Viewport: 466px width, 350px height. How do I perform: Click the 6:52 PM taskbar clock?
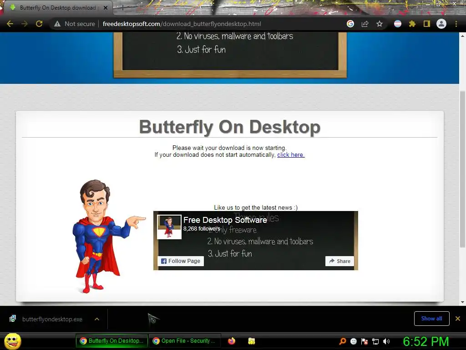(x=426, y=341)
